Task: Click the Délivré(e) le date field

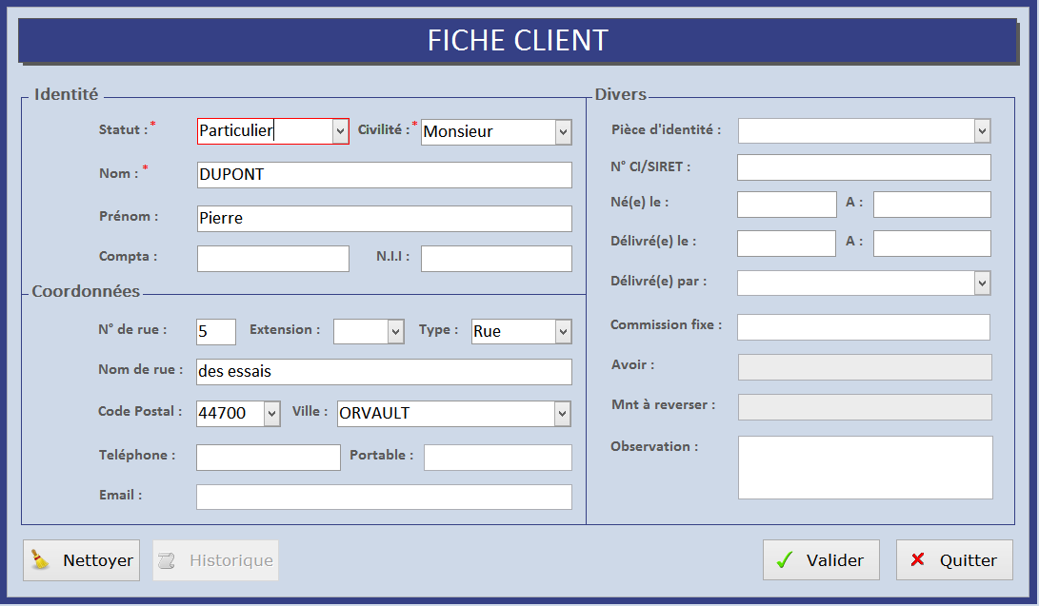Action: [x=787, y=244]
